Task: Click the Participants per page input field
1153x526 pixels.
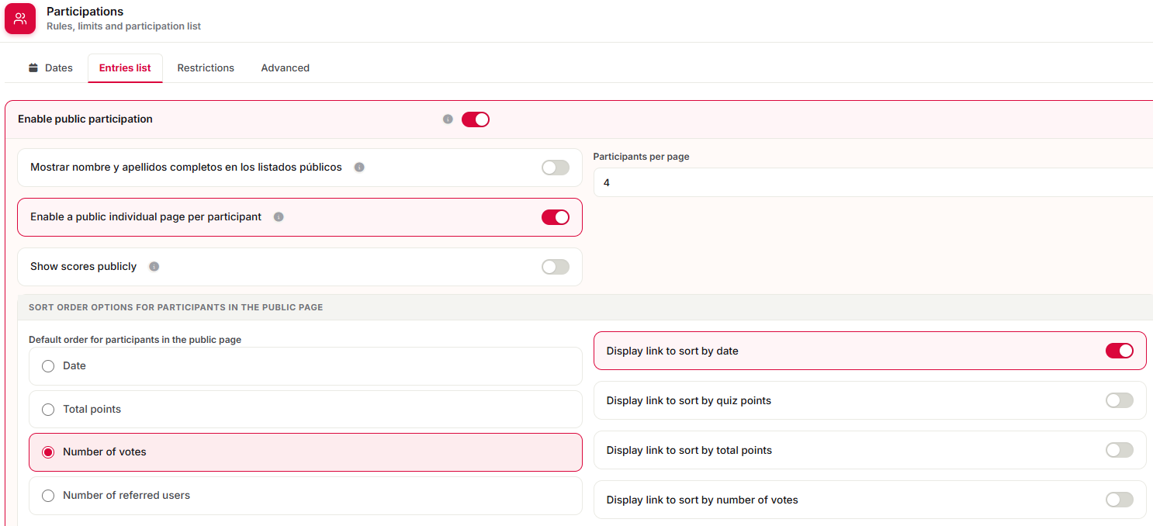Action: coord(873,183)
